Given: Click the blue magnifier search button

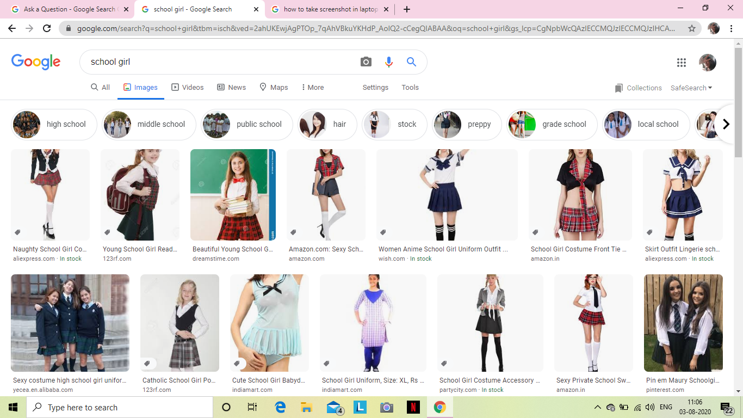Looking at the screenshot, I should pyautogui.click(x=411, y=62).
